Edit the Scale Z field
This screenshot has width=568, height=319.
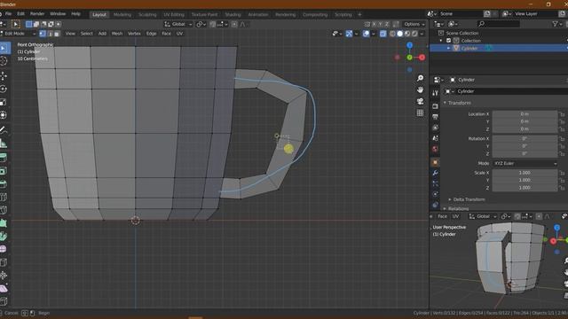[x=525, y=188]
